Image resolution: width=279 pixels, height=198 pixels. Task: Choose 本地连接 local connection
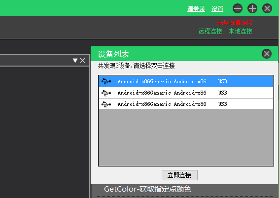pos(240,32)
